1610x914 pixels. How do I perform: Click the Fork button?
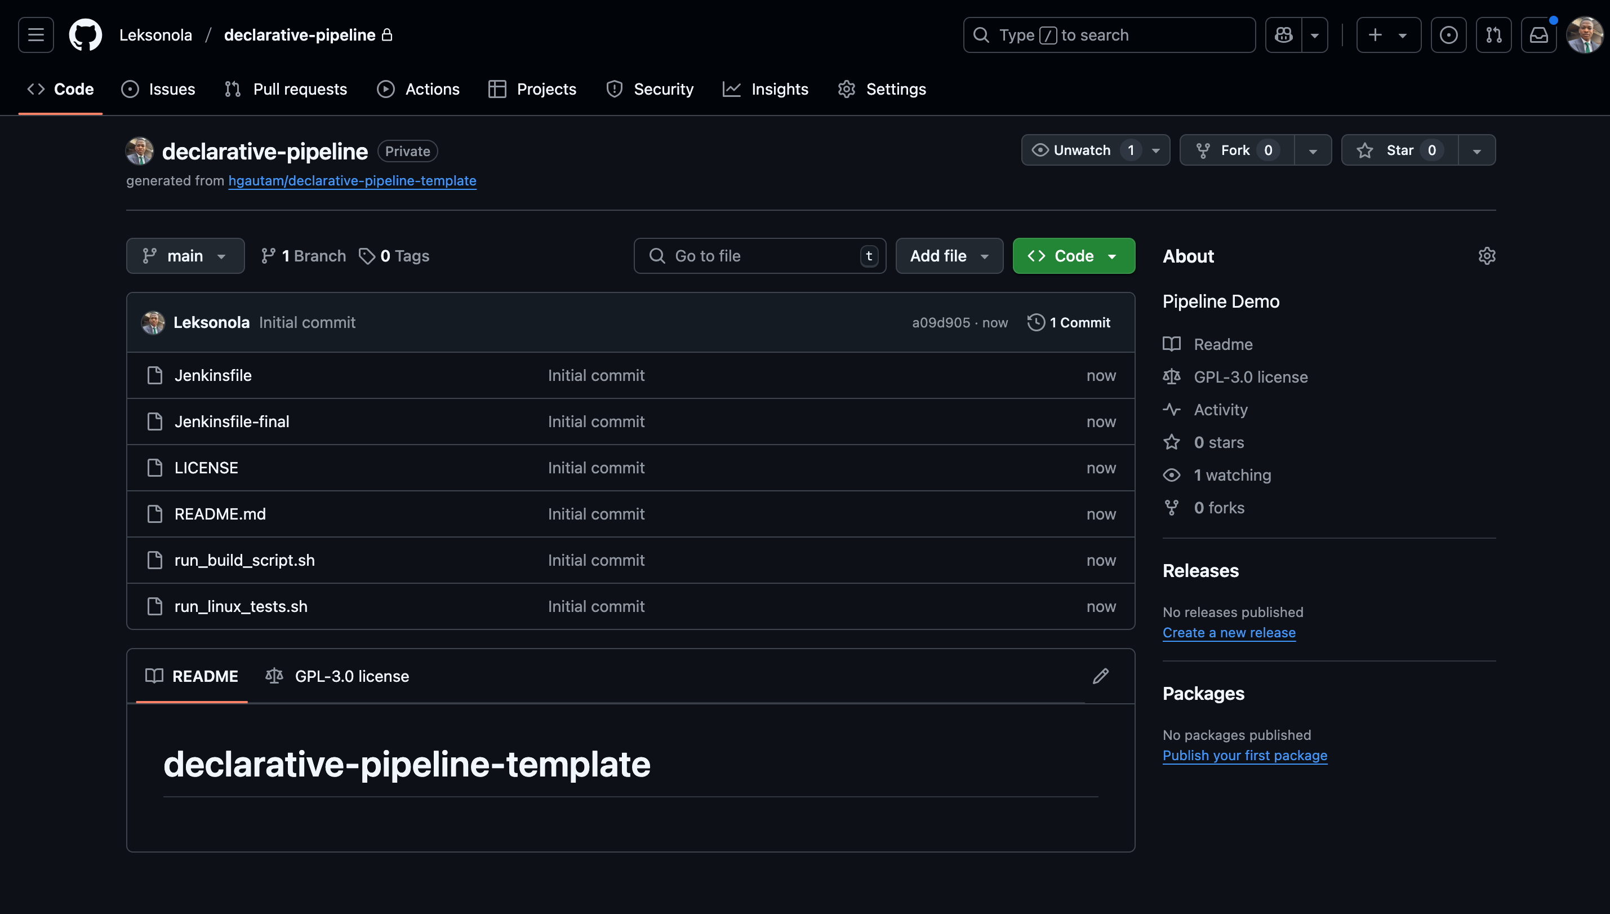click(1237, 150)
